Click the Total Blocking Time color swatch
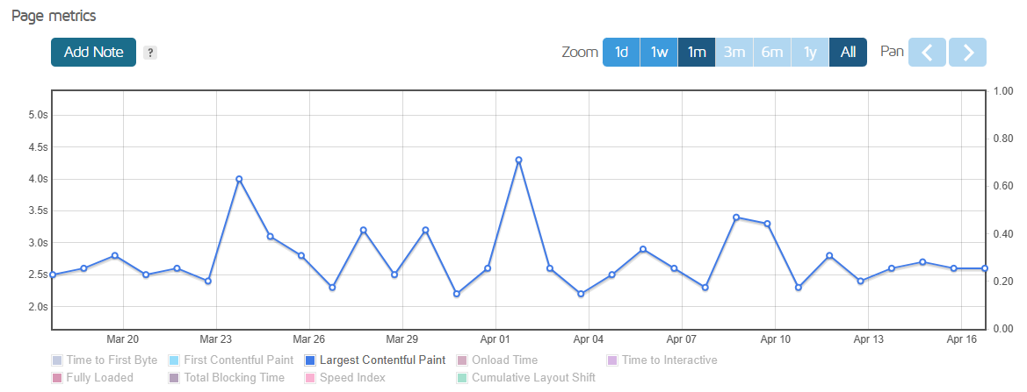 [x=174, y=378]
